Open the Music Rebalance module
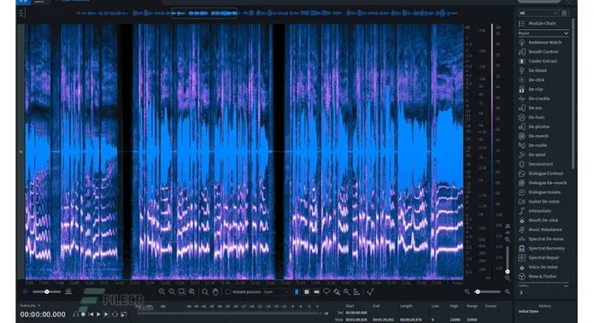The image size is (594, 323). 546,229
